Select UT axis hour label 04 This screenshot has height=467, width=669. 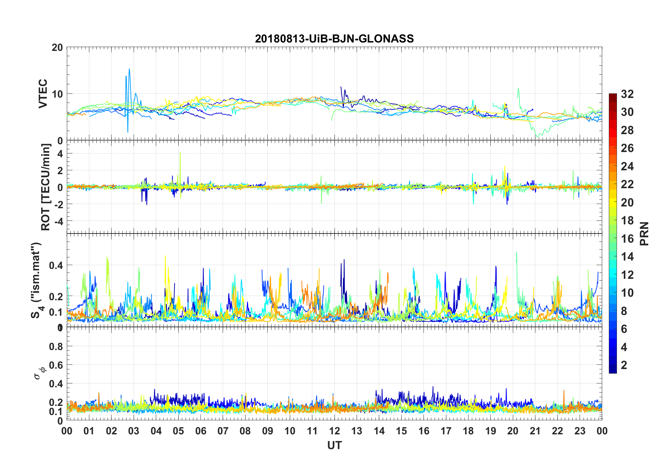coord(156,431)
